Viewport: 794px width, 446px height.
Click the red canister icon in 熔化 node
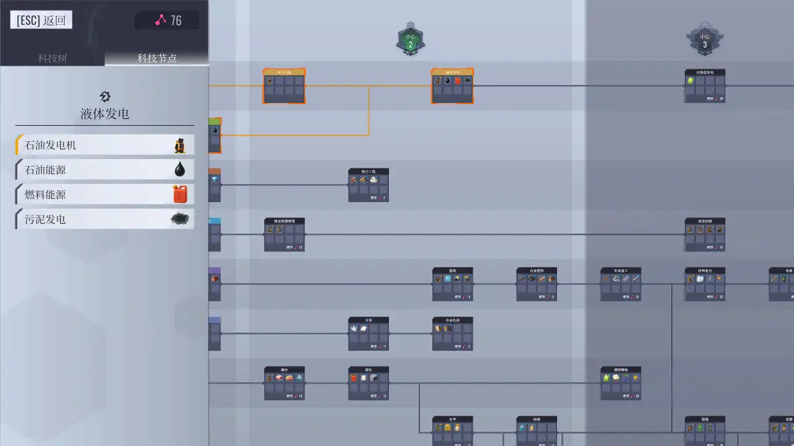point(354,378)
